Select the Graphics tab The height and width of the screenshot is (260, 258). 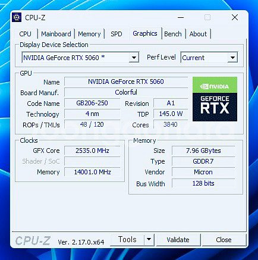145,33
